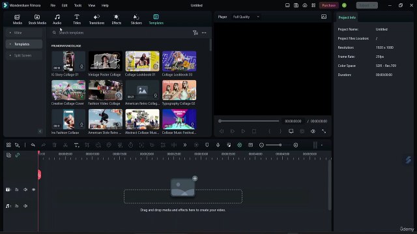
Task: Save the project using the save icon
Action: tap(296, 5)
